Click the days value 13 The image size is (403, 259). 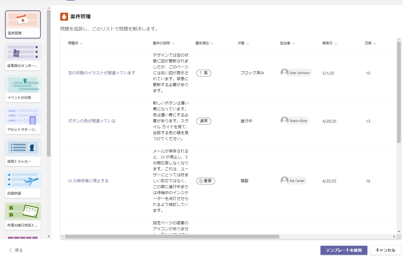coord(368,121)
